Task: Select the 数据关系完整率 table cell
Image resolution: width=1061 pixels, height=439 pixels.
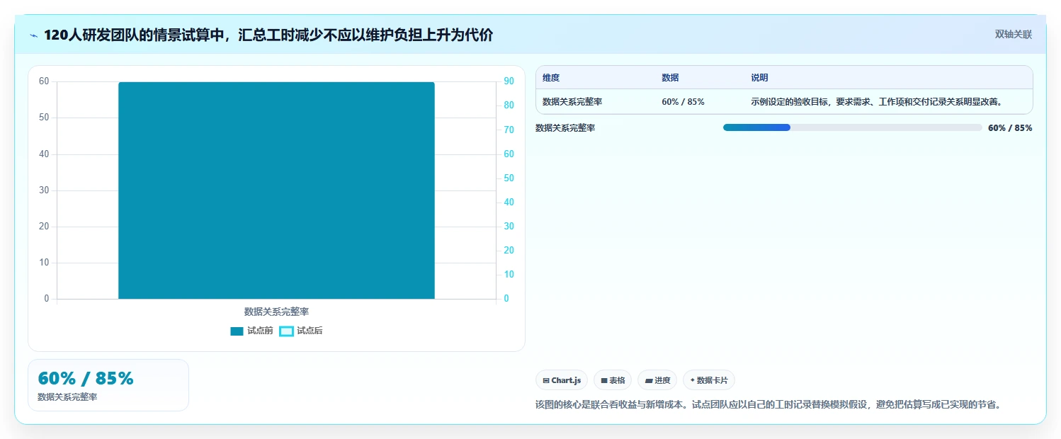Action: 572,102
